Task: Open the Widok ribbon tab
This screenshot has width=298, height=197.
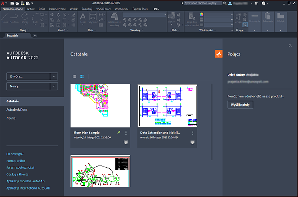Action: click(73, 9)
